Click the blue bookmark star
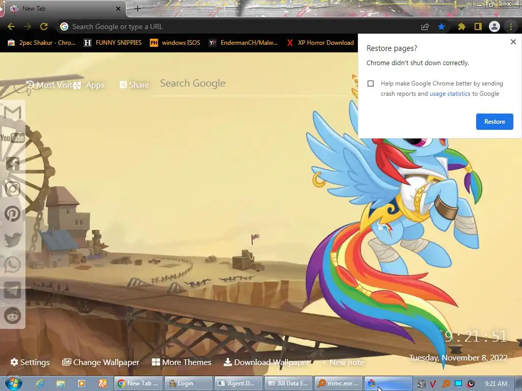 [x=441, y=26]
